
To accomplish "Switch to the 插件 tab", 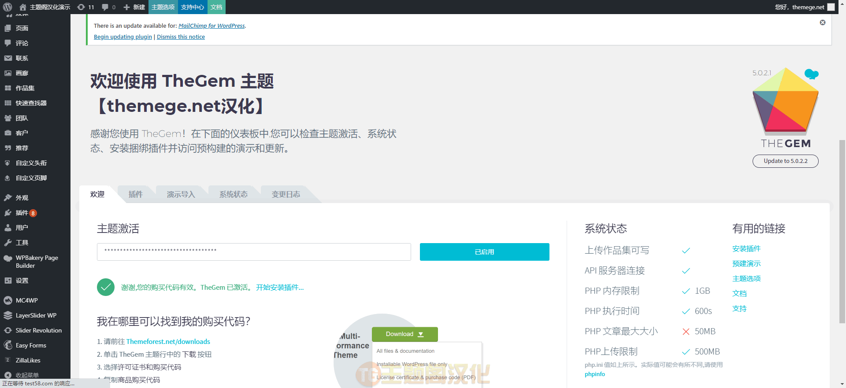I will [136, 194].
